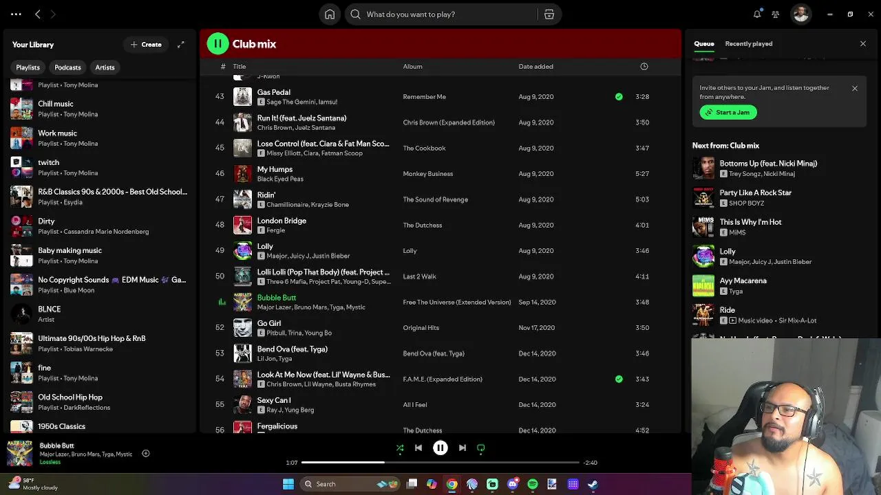Image resolution: width=881 pixels, height=495 pixels.
Task: Filter library by Playlists
Action: pos(28,67)
